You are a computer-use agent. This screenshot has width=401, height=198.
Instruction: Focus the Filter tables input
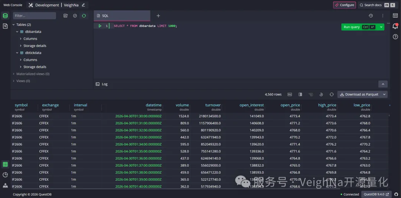pyautogui.click(x=35, y=16)
